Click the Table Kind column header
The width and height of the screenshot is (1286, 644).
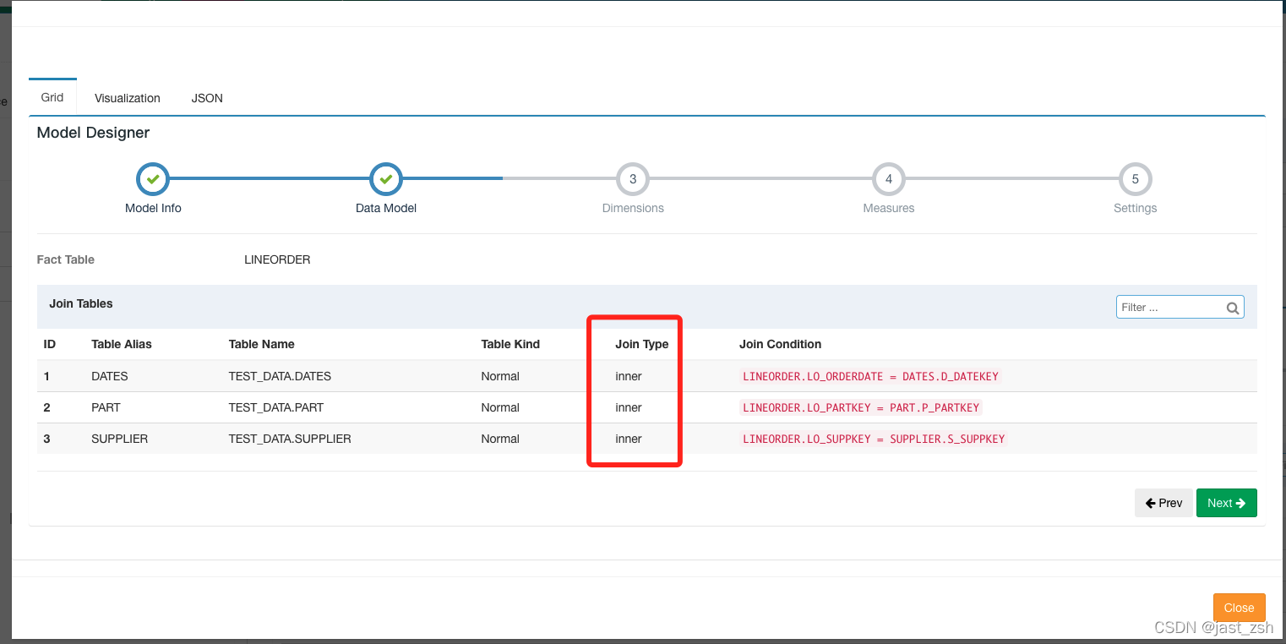pyautogui.click(x=510, y=344)
